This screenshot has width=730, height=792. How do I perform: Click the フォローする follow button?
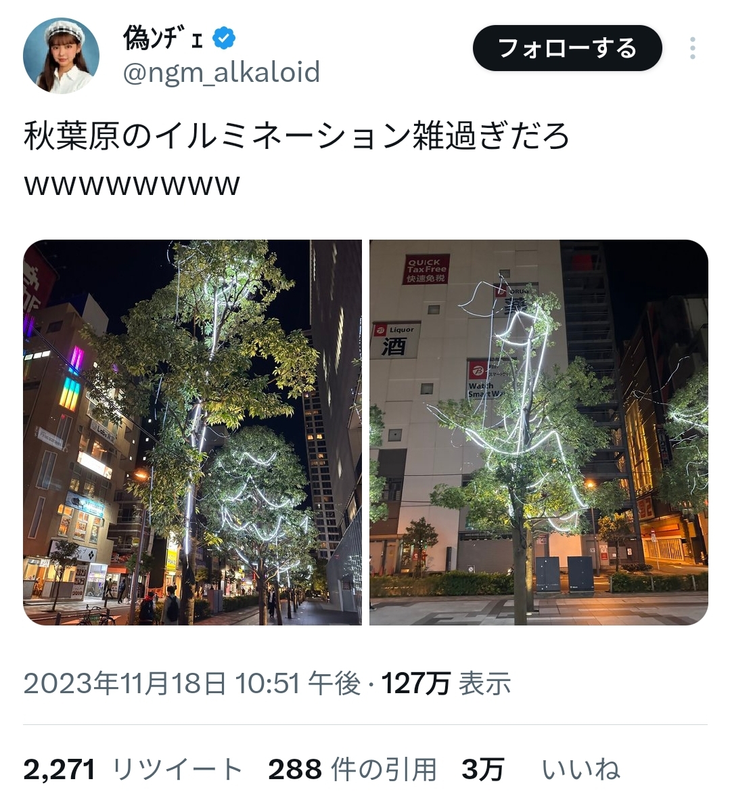pyautogui.click(x=567, y=48)
